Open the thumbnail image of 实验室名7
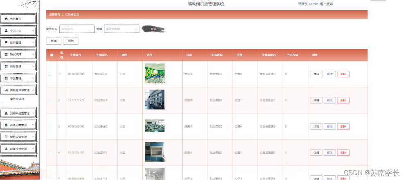406x180 pixels. coord(155,99)
